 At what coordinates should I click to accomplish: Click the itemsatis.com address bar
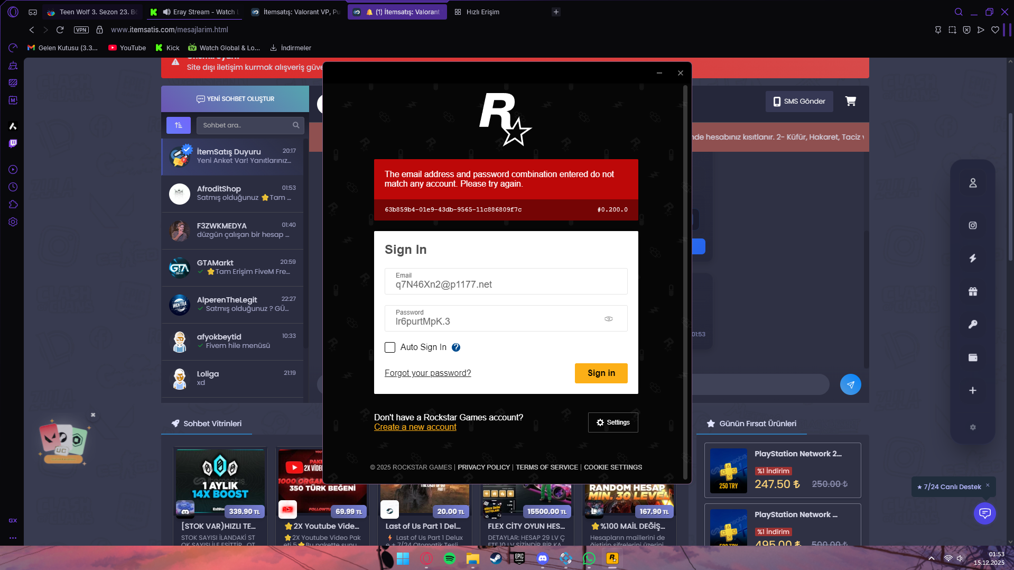coord(169,30)
